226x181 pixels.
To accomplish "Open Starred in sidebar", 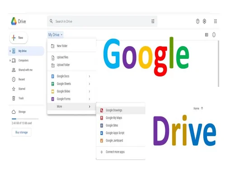I will pyautogui.click(x=26, y=89).
